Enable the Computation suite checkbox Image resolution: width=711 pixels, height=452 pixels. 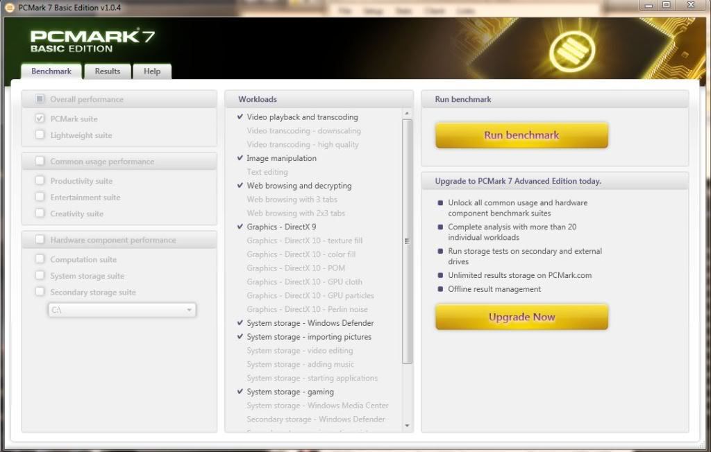40,259
